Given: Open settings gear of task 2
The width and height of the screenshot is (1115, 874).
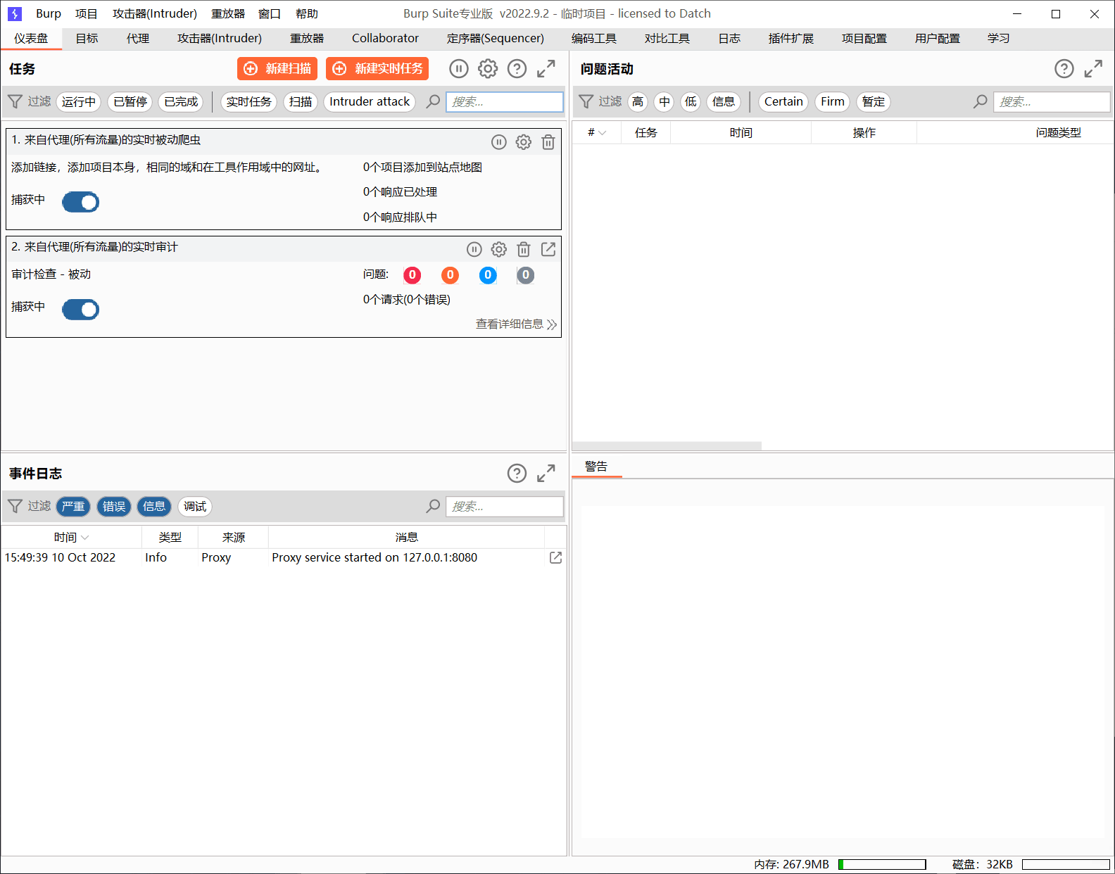Looking at the screenshot, I should 498,249.
